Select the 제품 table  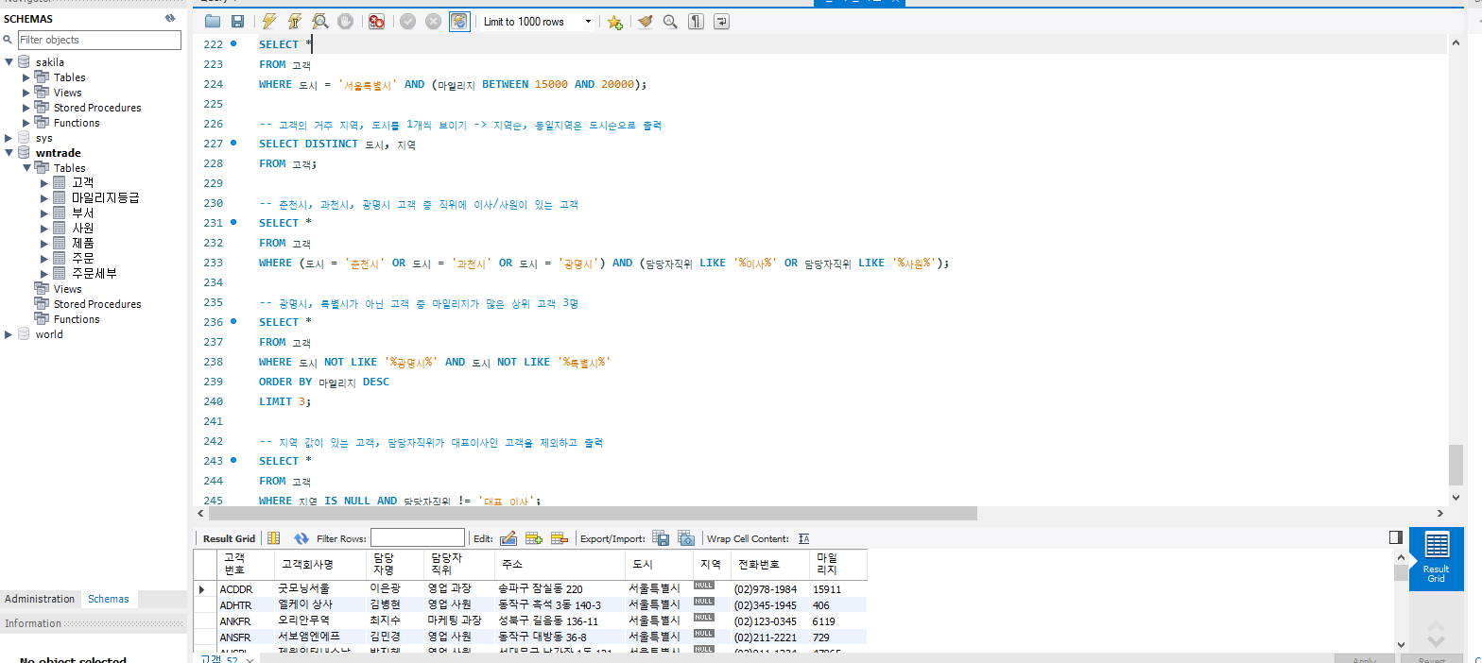[x=82, y=244]
